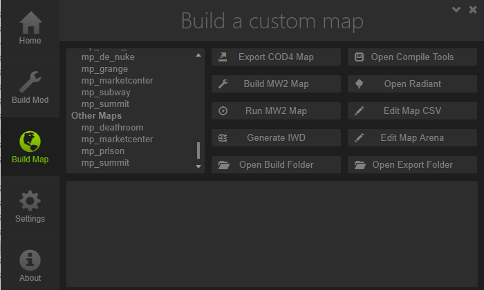Viewport: 484px width, 290px height.
Task: Click the Open Build Folder button
Action: click(276, 164)
